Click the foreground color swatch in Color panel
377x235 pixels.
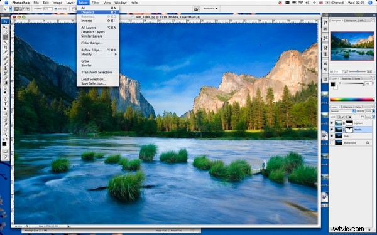333,85
